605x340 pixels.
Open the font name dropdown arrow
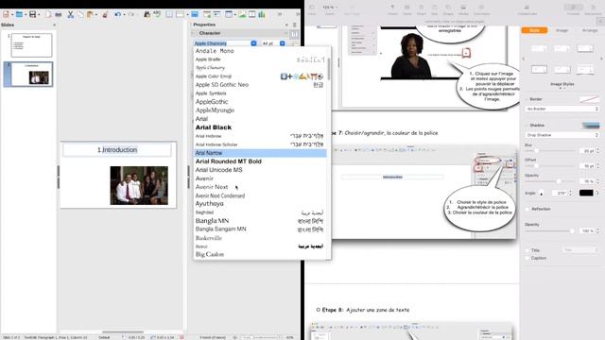253,43
